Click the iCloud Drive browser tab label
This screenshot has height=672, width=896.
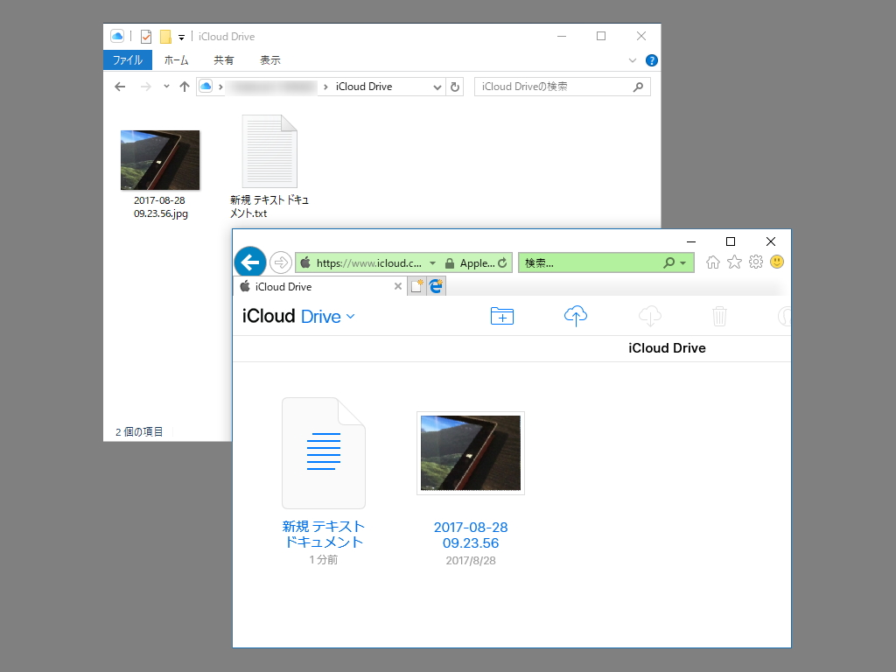283,286
